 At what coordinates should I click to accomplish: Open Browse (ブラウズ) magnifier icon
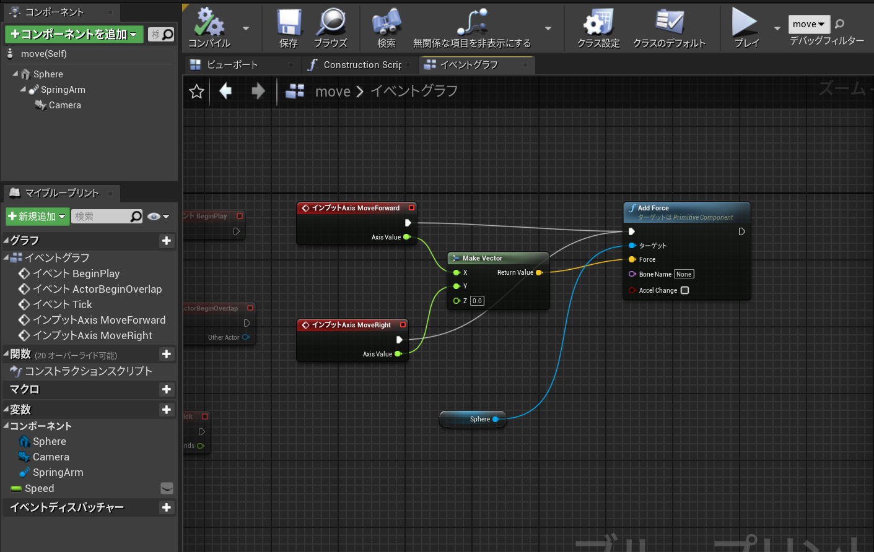tap(331, 23)
